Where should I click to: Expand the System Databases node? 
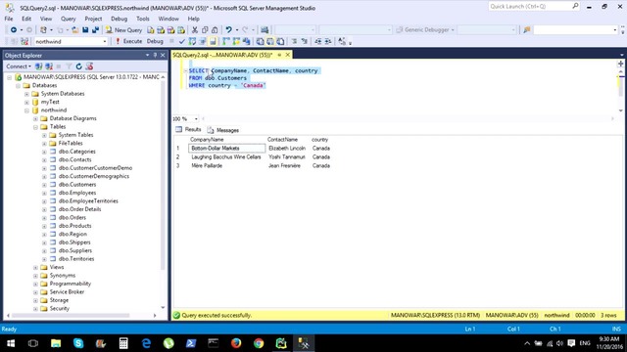point(26,94)
